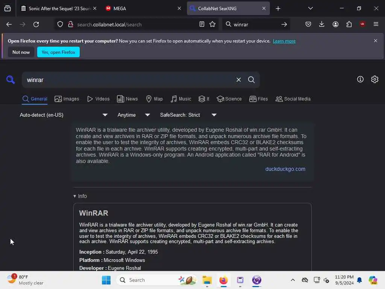
Task: Switch to the Music category
Action: 181,99
